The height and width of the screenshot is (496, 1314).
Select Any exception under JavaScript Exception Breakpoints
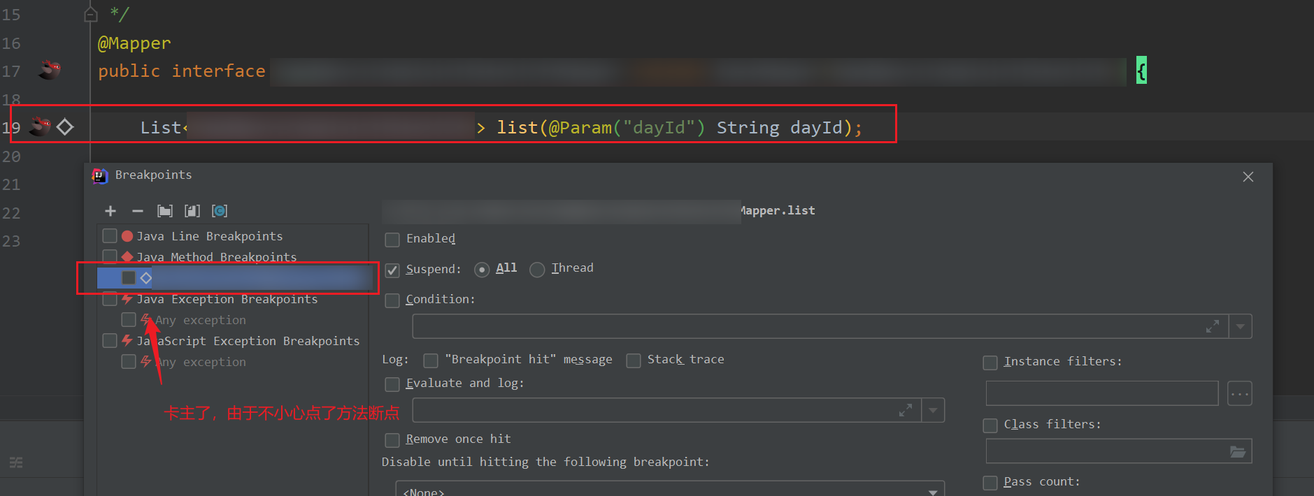201,362
